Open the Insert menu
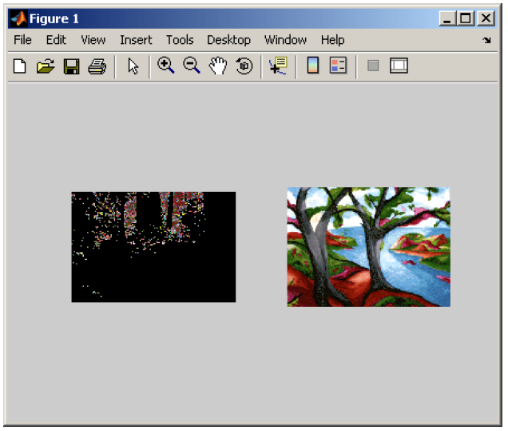 pos(136,40)
